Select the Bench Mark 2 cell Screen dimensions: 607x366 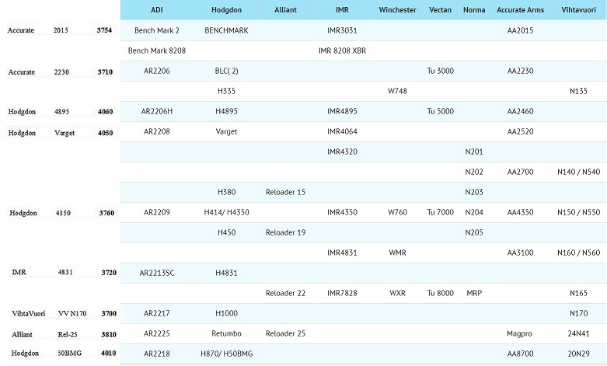pos(157,30)
